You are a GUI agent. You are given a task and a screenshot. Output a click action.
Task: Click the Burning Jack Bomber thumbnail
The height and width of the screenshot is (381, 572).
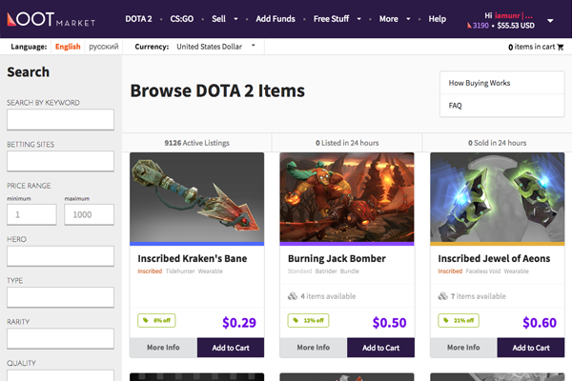(x=347, y=197)
